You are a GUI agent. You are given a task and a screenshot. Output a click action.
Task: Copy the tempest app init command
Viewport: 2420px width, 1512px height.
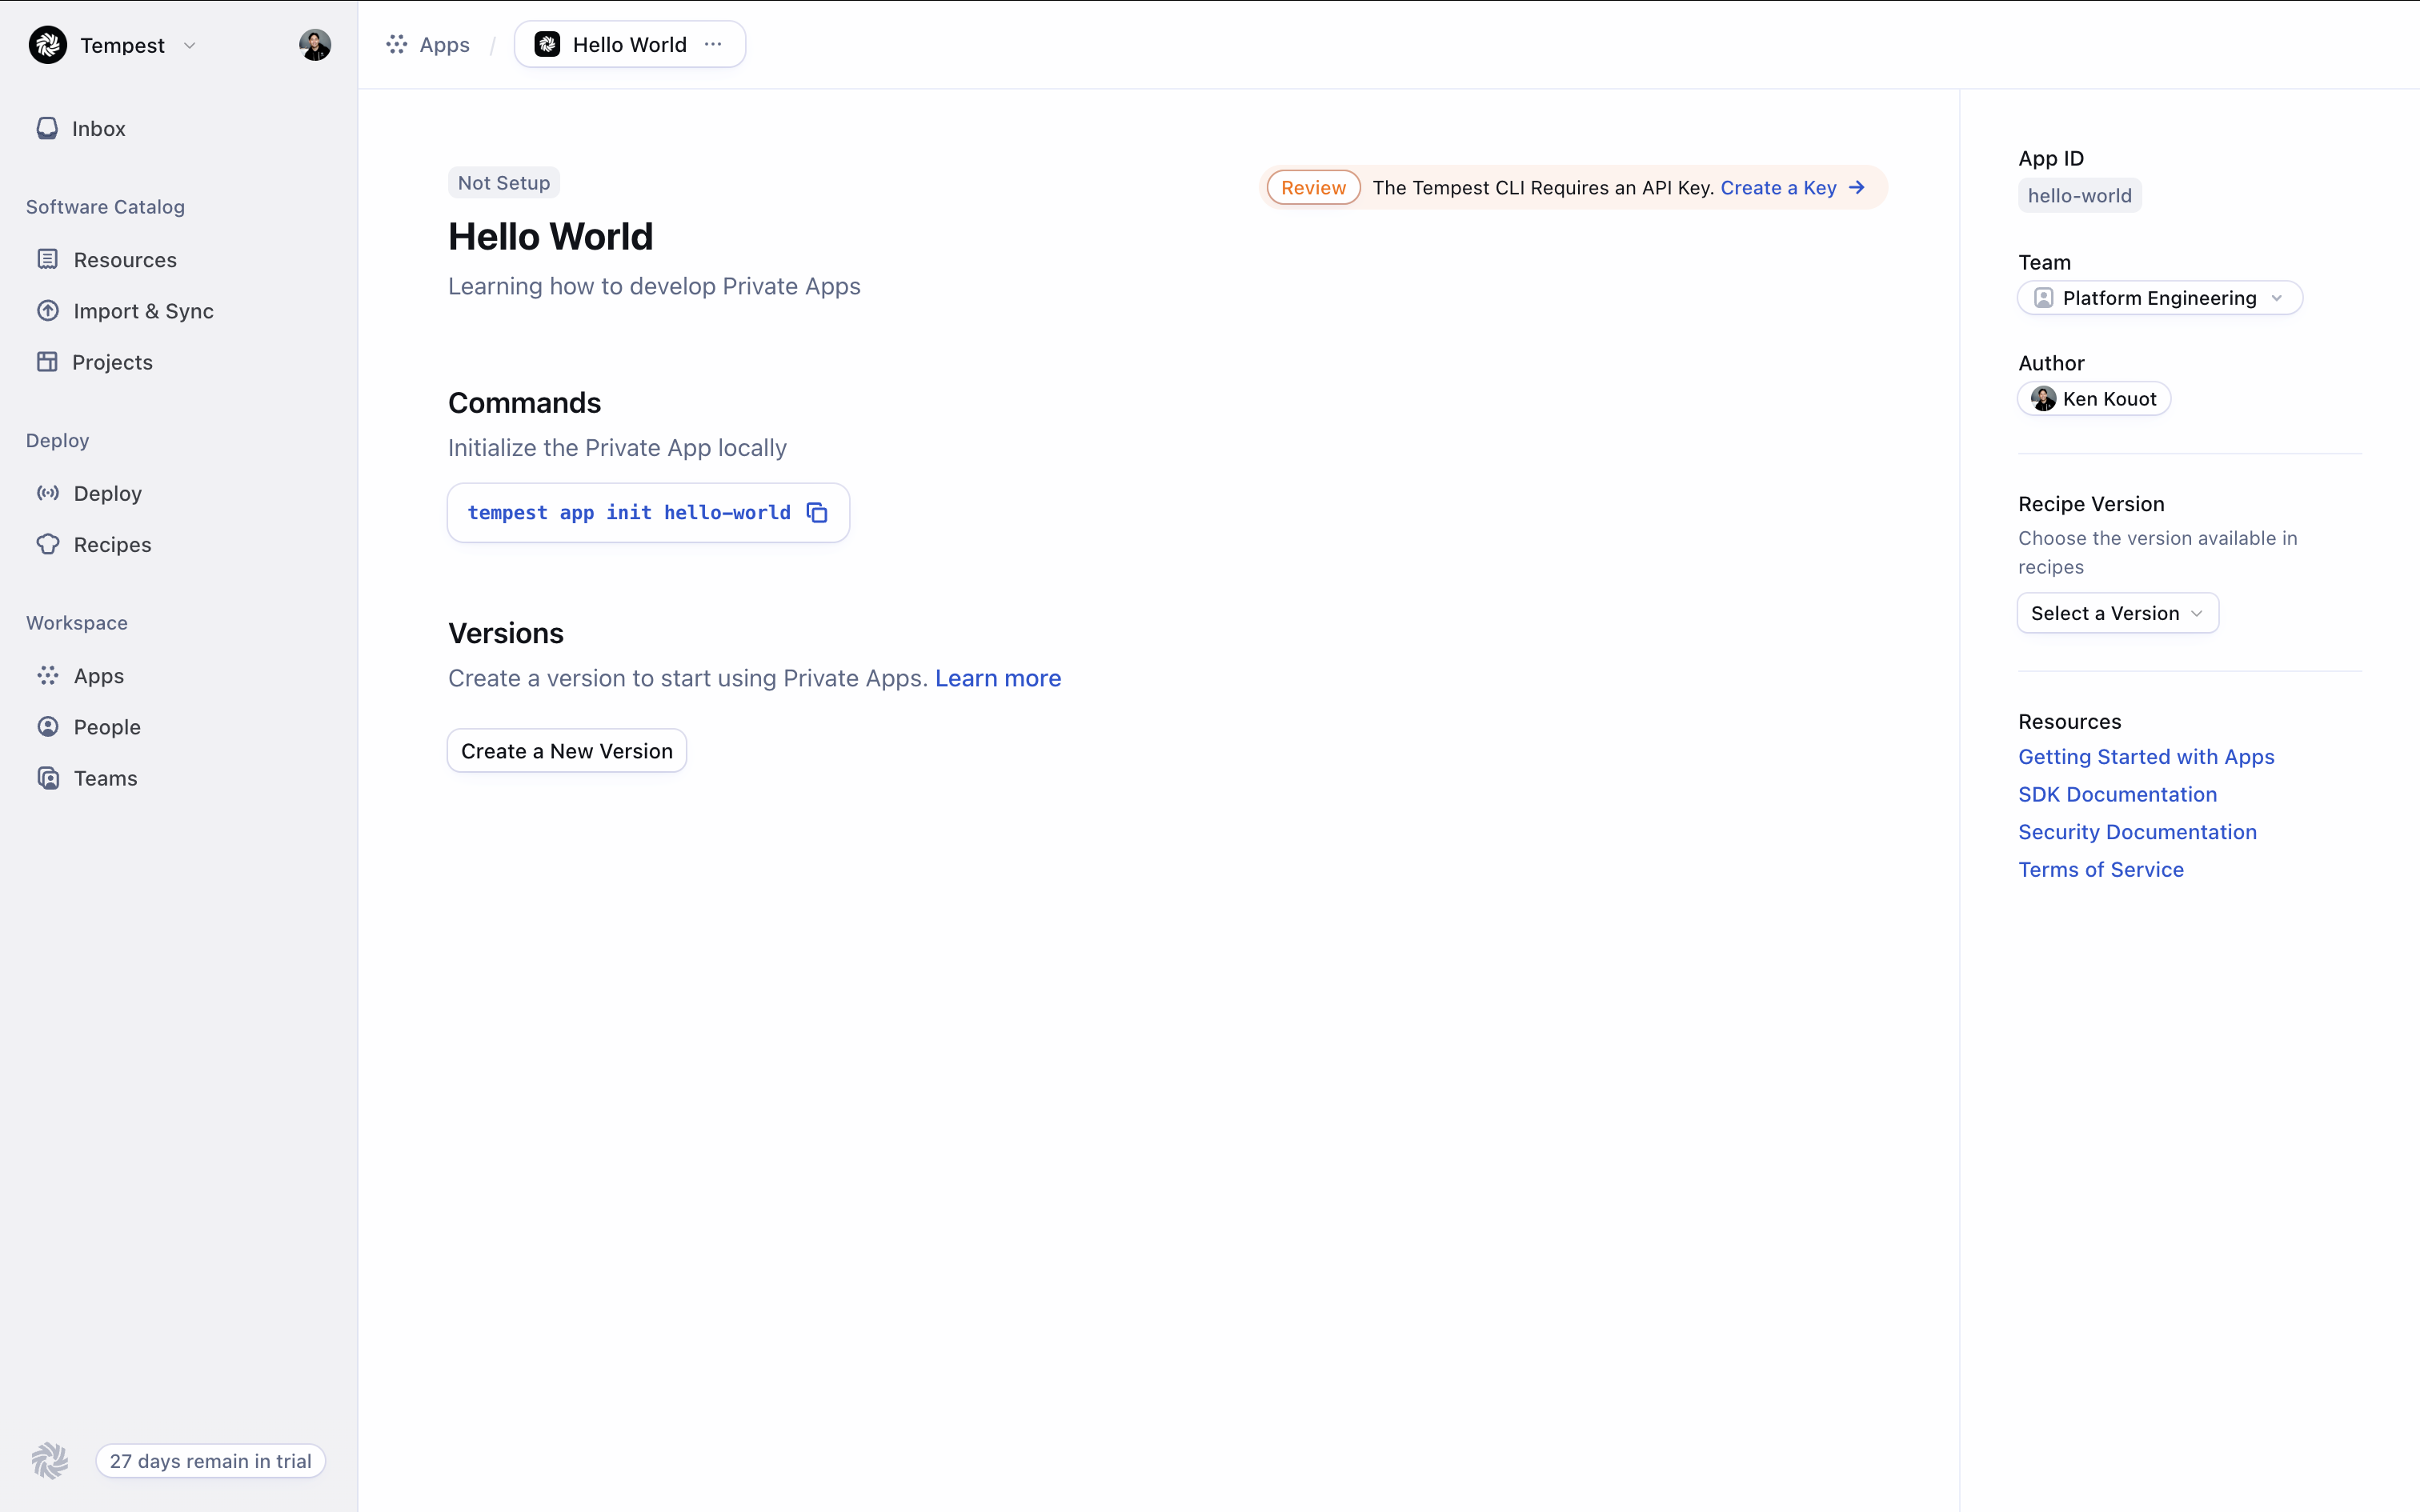817,513
